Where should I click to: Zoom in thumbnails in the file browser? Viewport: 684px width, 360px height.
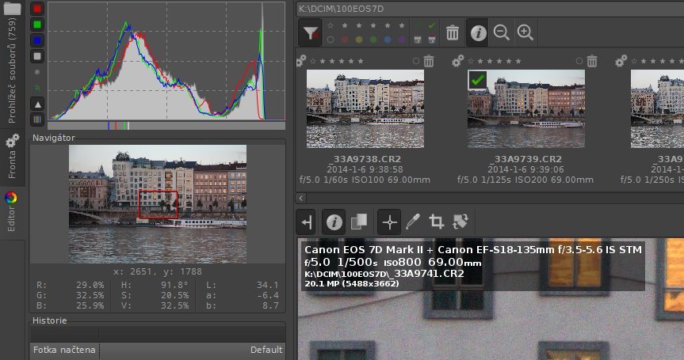(x=525, y=32)
